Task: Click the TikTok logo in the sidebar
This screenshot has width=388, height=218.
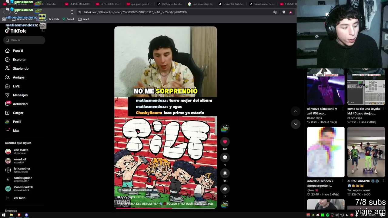Action: pos(15,30)
